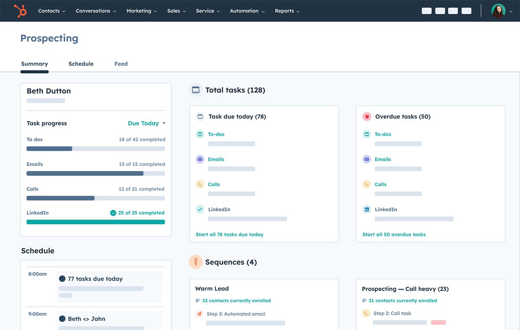Screen dimensions: 520x330
Task: Start all 78 tasks due today
Action: [x=229, y=234]
